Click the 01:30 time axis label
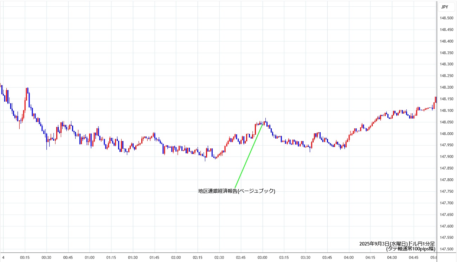The height and width of the screenshot is (262, 457). click(133, 258)
